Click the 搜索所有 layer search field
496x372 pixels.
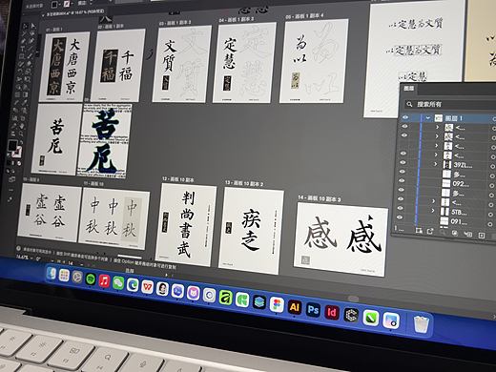[x=450, y=104]
